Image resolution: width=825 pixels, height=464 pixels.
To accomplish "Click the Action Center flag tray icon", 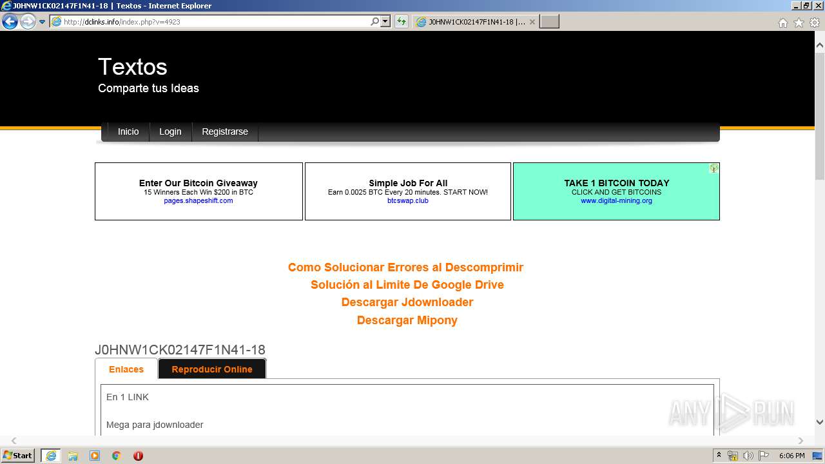I will (764, 456).
